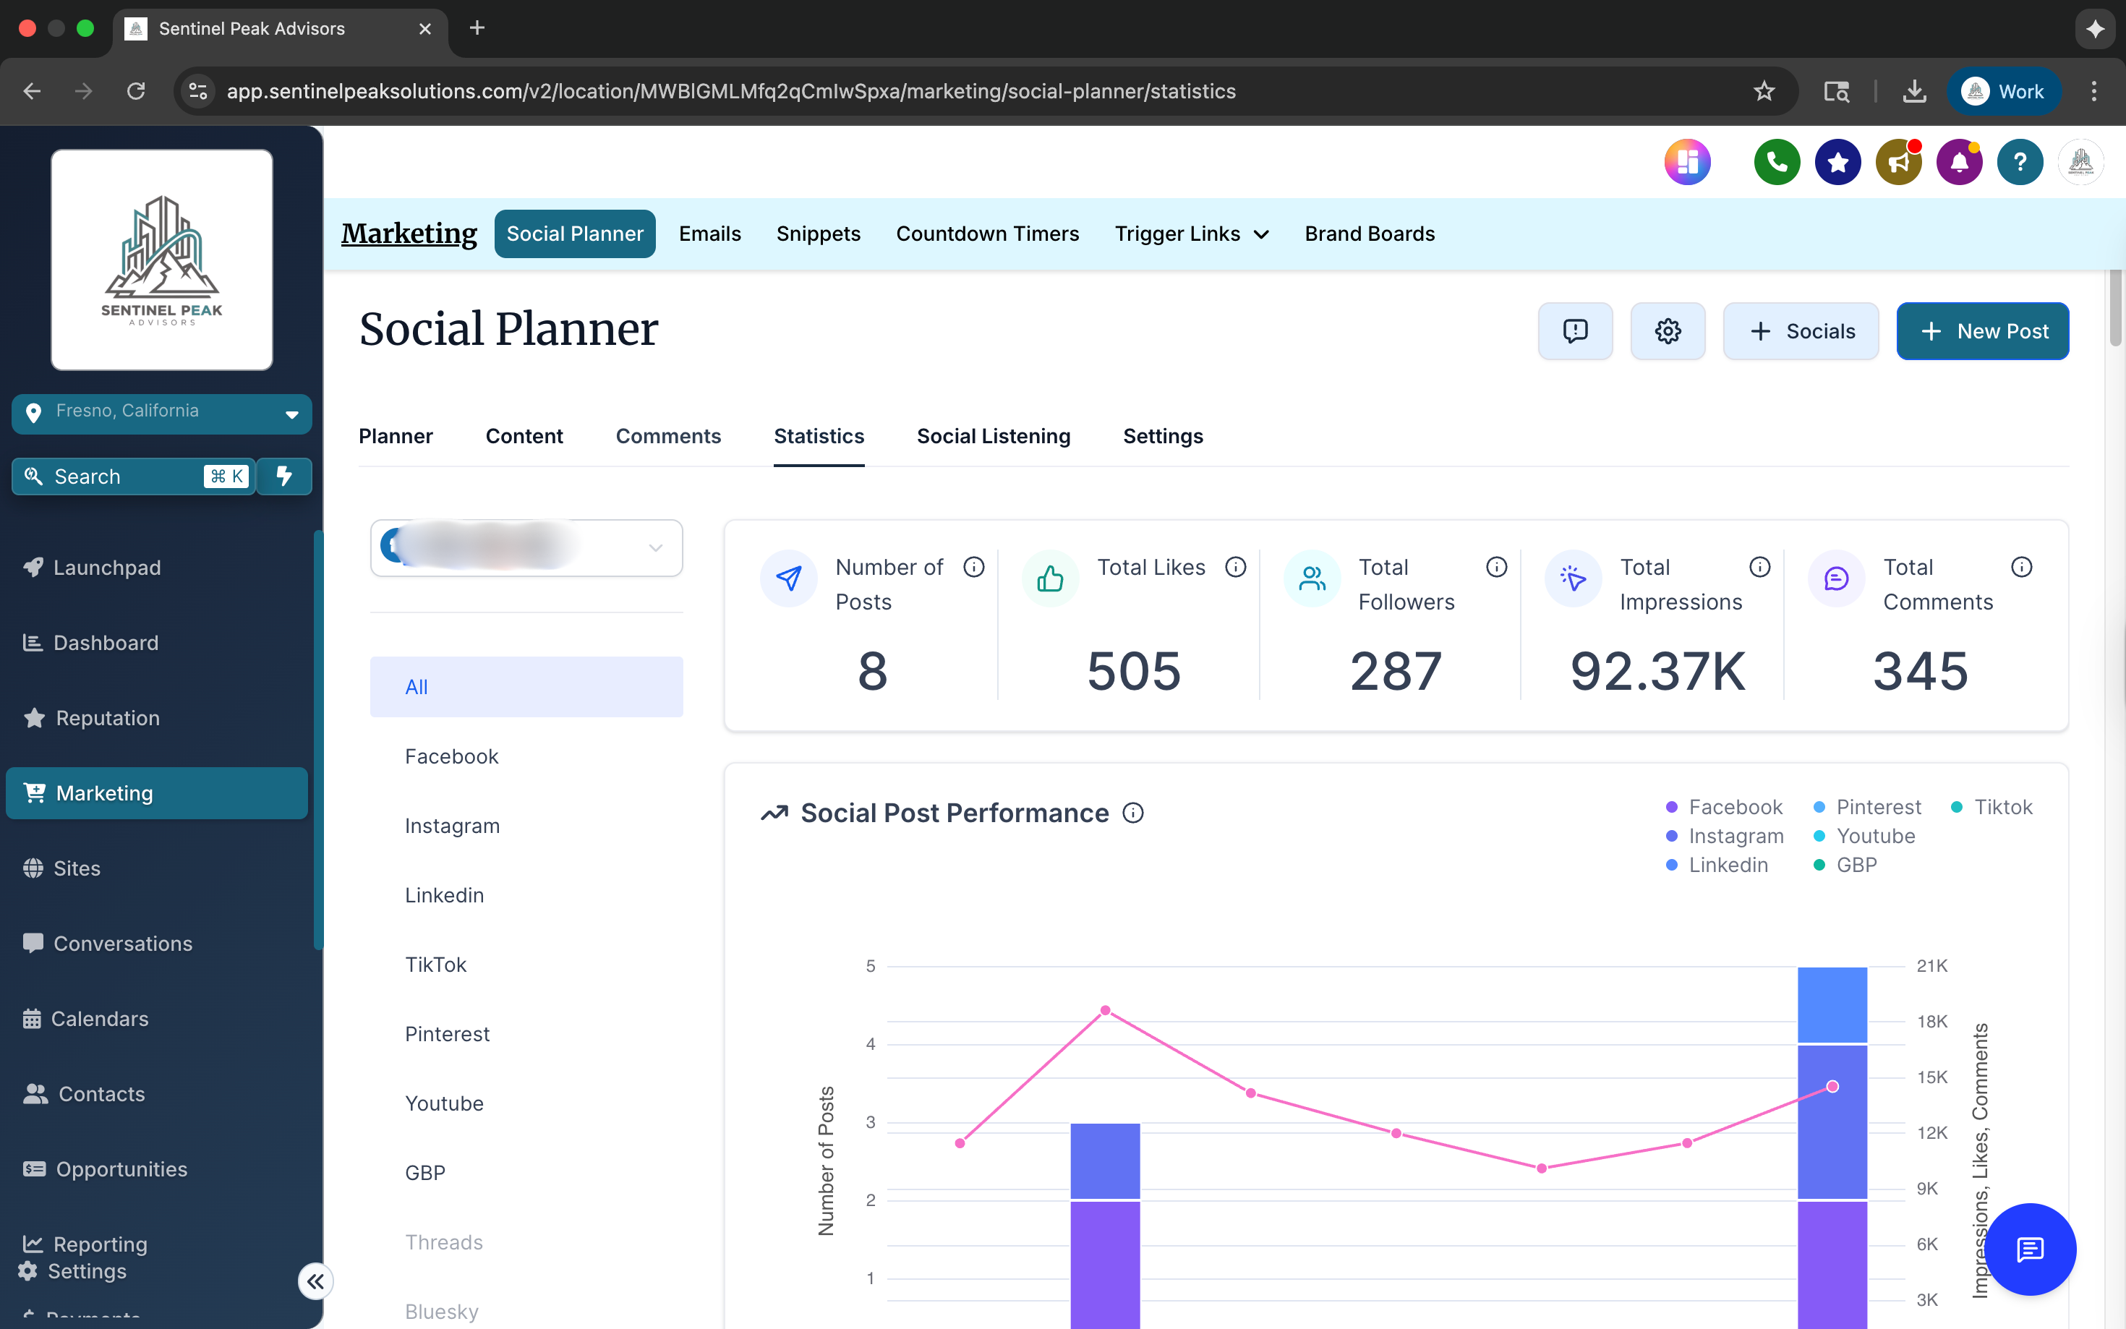The image size is (2126, 1329).
Task: Filter statistics by Youtube
Action: 526,1104
